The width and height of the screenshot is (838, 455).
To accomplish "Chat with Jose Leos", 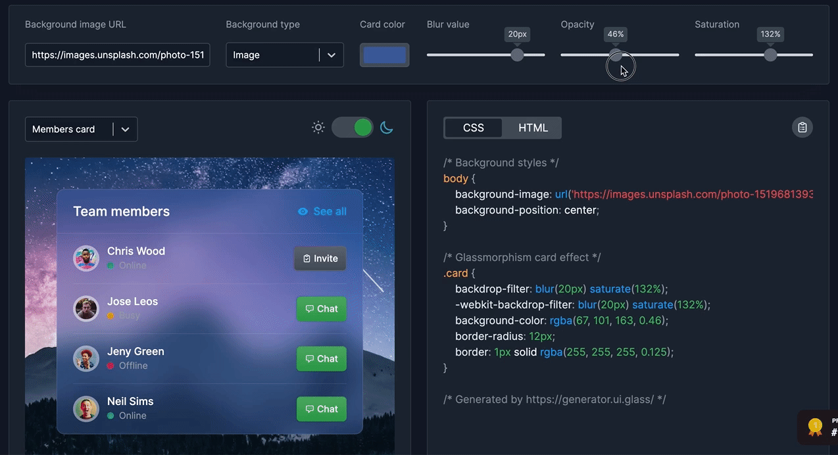I will click(x=322, y=308).
